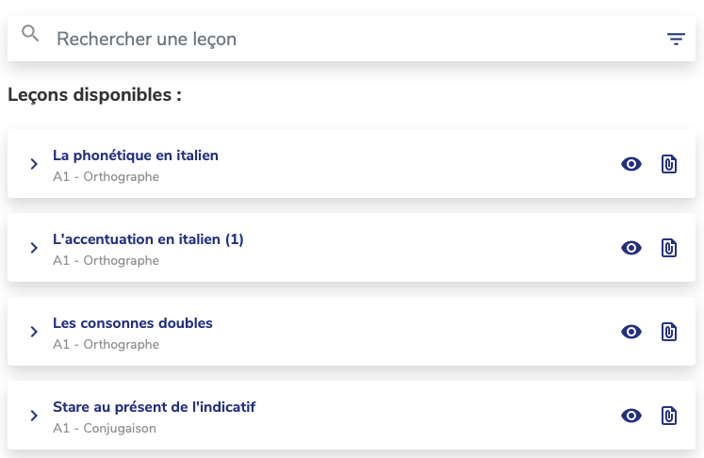Open attachment for L'accentuation en italien (1)
Image resolution: width=704 pixels, height=458 pixels.
point(669,248)
